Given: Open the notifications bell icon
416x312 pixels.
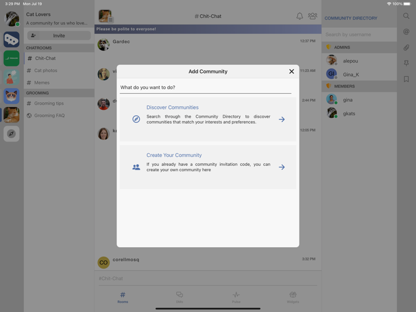Looking at the screenshot, I should pos(300,16).
